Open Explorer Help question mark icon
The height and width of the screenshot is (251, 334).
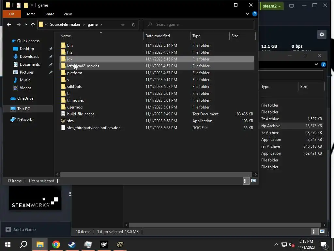pos(254,14)
